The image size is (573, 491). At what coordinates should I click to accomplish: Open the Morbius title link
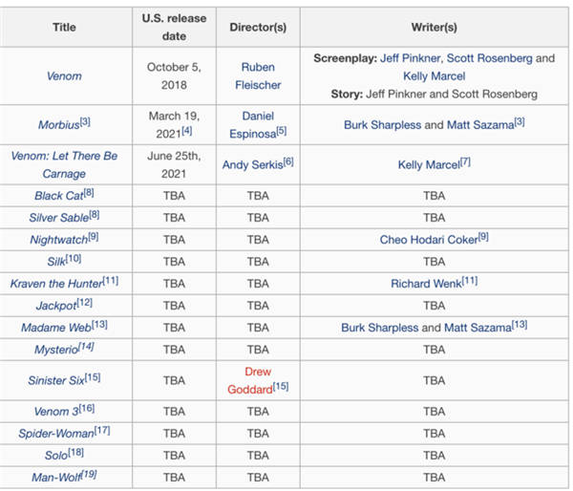(x=58, y=125)
